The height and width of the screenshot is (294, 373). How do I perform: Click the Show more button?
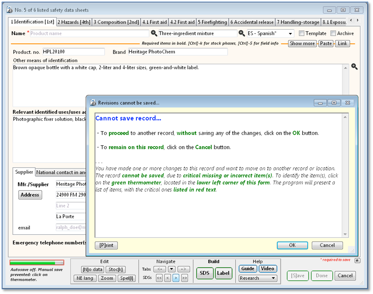coord(302,43)
